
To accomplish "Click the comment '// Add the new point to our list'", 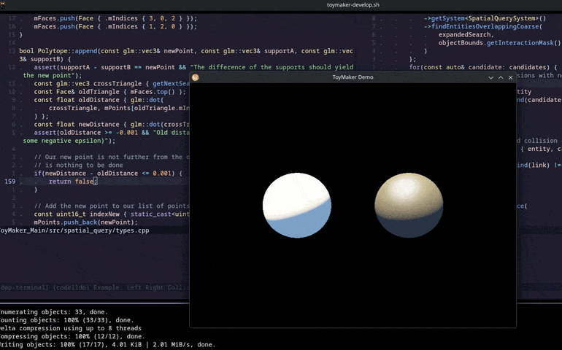I will pos(112,206).
